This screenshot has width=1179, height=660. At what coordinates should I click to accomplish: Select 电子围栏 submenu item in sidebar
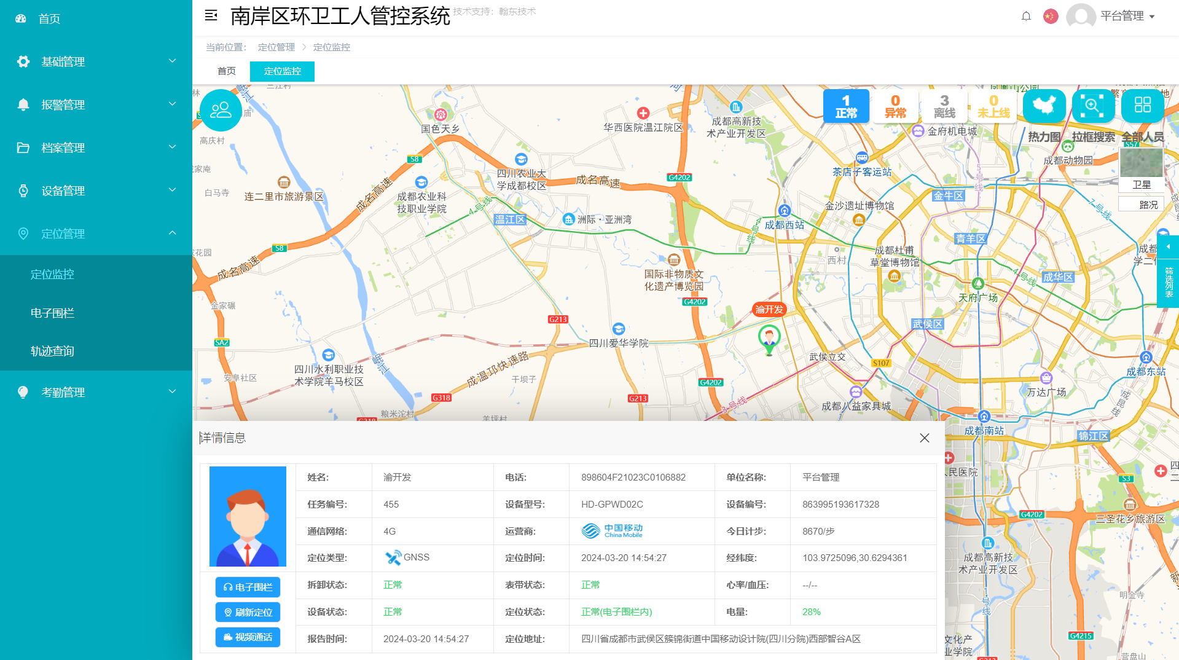pyautogui.click(x=52, y=313)
